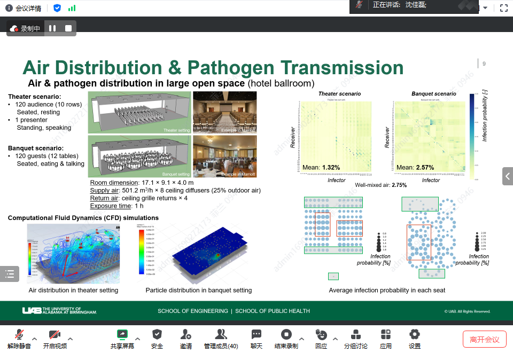513x353 pixels.
Task: Toggle full screen mode icon at top right
Action: [503, 8]
